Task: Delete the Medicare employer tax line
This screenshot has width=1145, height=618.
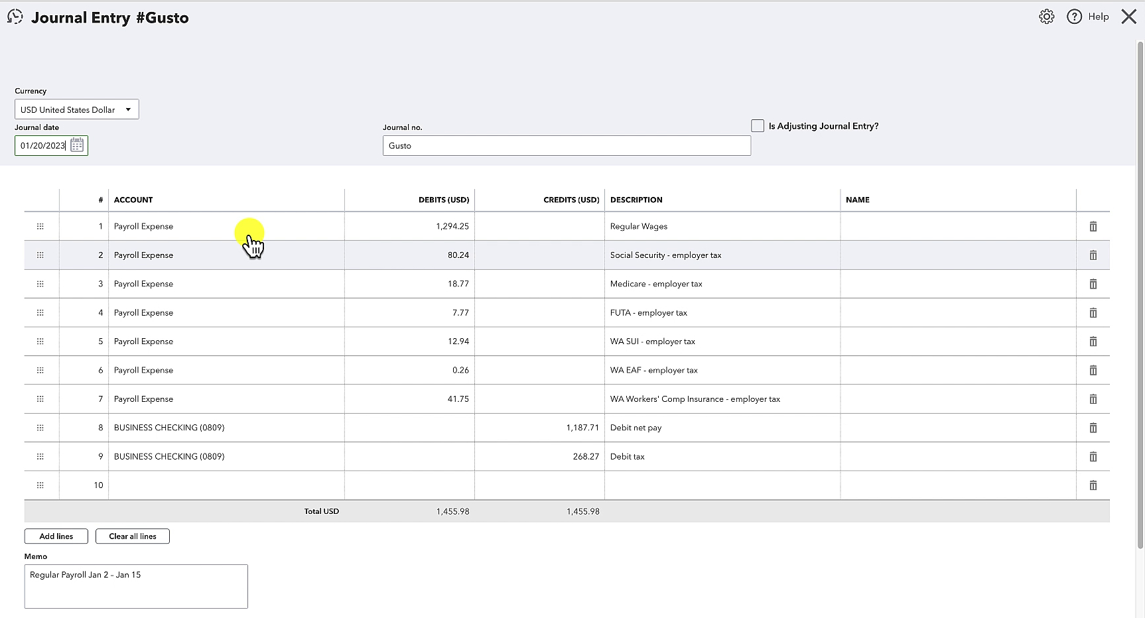Action: pyautogui.click(x=1093, y=284)
